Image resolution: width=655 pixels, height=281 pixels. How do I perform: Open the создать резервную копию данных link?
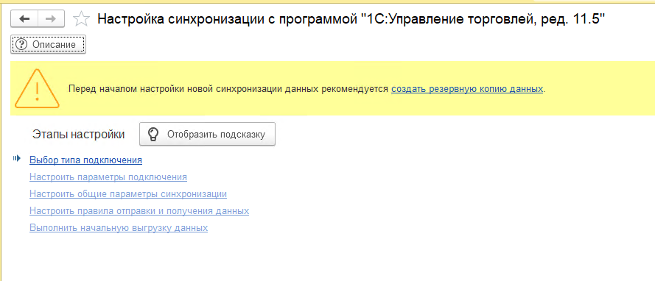(467, 89)
